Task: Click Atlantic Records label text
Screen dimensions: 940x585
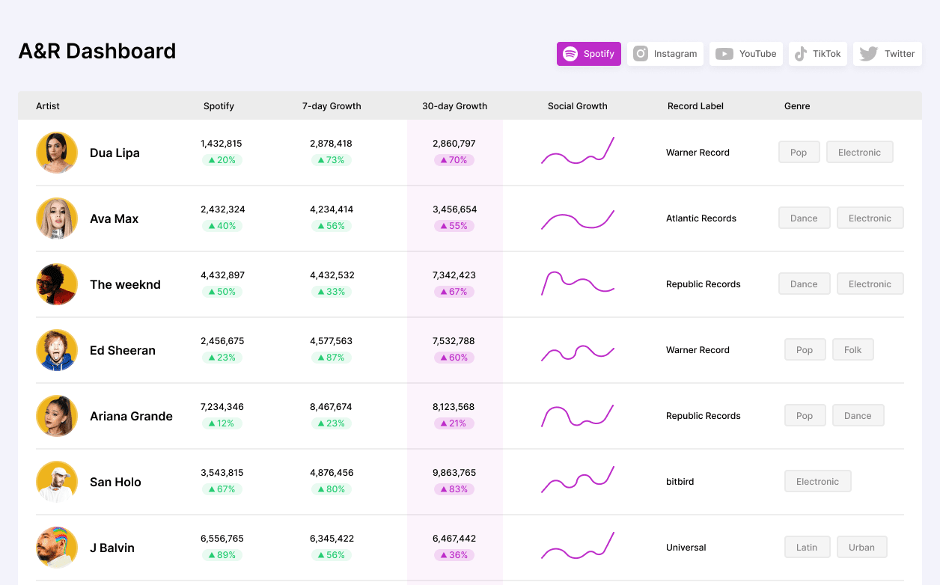Action: click(x=701, y=218)
